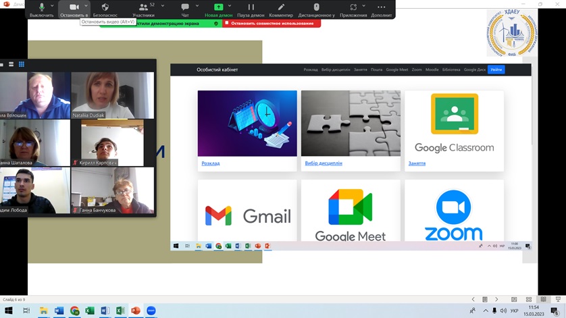Image resolution: width=566 pixels, height=318 pixels.
Task: Open Zoom from the taskbar
Action: (151, 311)
